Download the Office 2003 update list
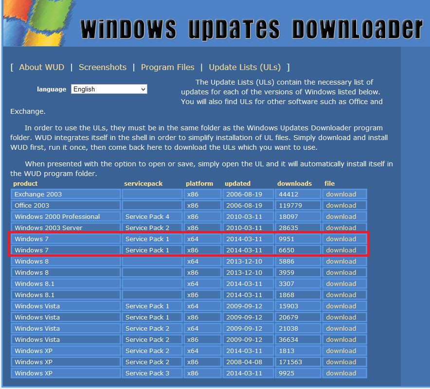Screen dimensions: 430x389 coord(341,205)
